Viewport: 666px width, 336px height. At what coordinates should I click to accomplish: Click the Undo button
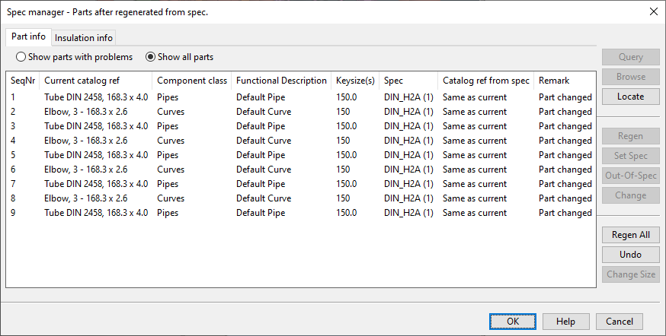630,255
